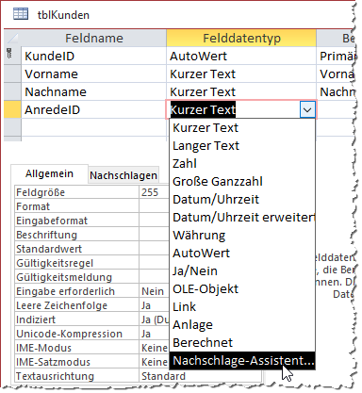This screenshot has width=362, height=393.
Task: Pick Datum/Uhrzeit erweitert data type
Action: click(x=242, y=218)
